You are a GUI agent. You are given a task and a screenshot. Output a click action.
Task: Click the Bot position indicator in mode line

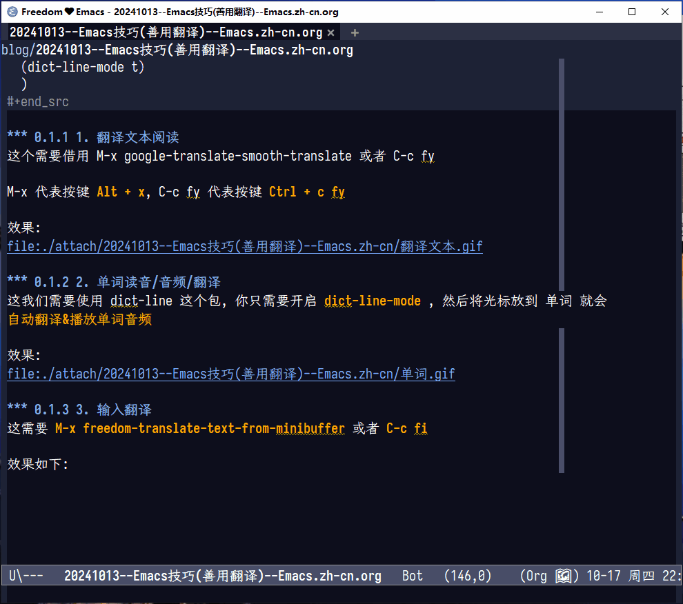pyautogui.click(x=413, y=576)
